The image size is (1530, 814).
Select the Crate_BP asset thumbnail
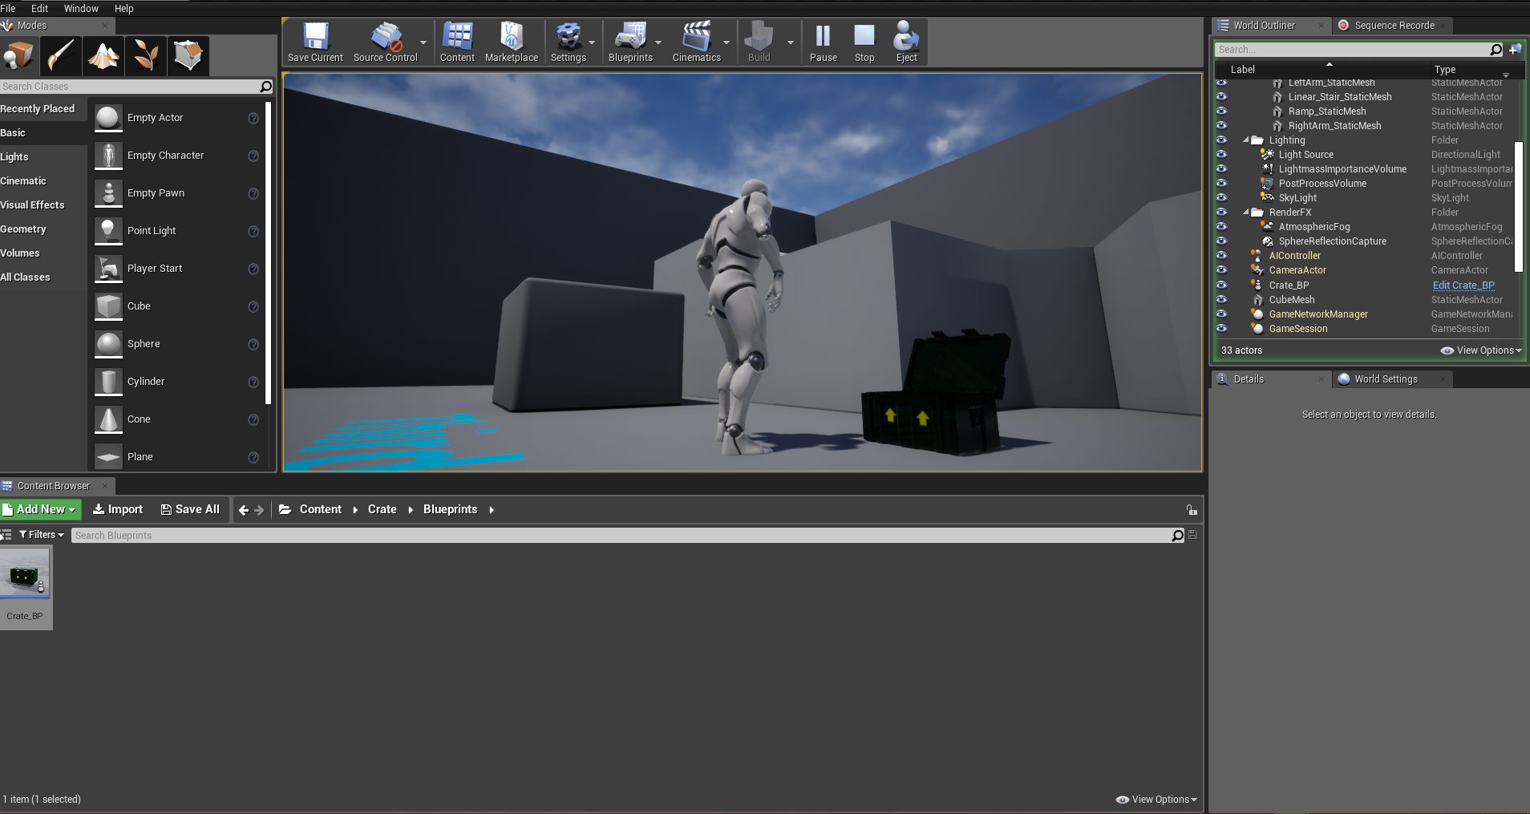25,574
